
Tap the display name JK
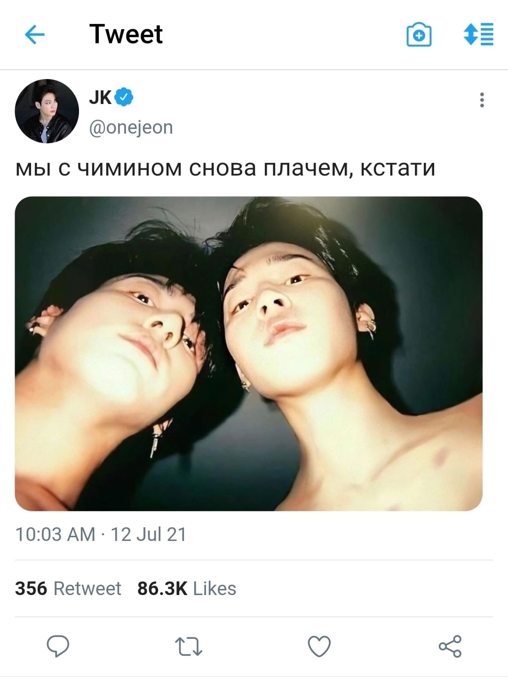coord(100,97)
